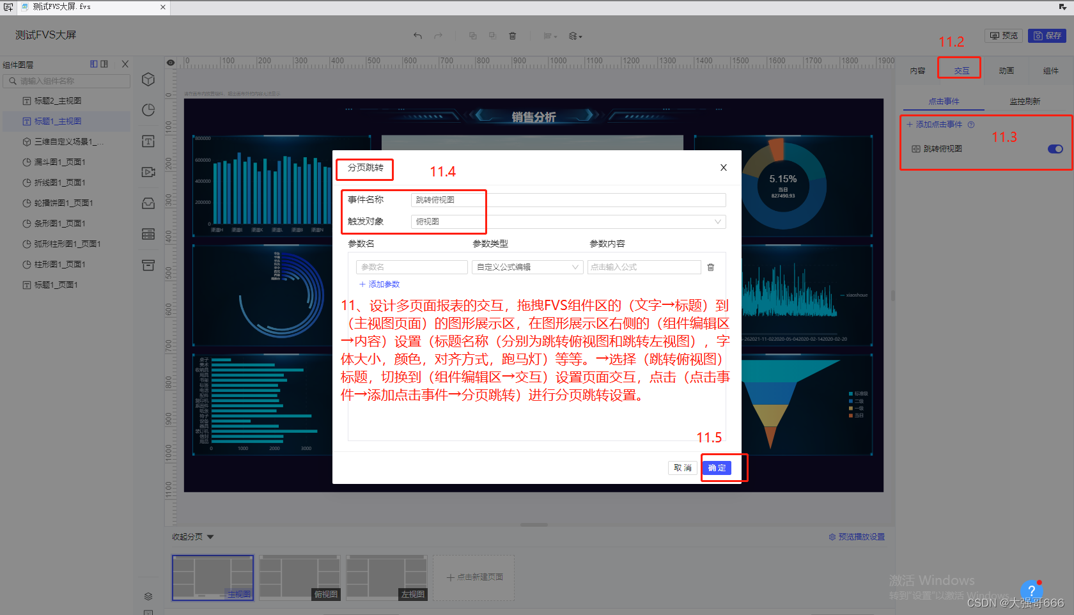Click the 点击输入公式 field
Image resolution: width=1074 pixels, height=615 pixels.
click(644, 267)
